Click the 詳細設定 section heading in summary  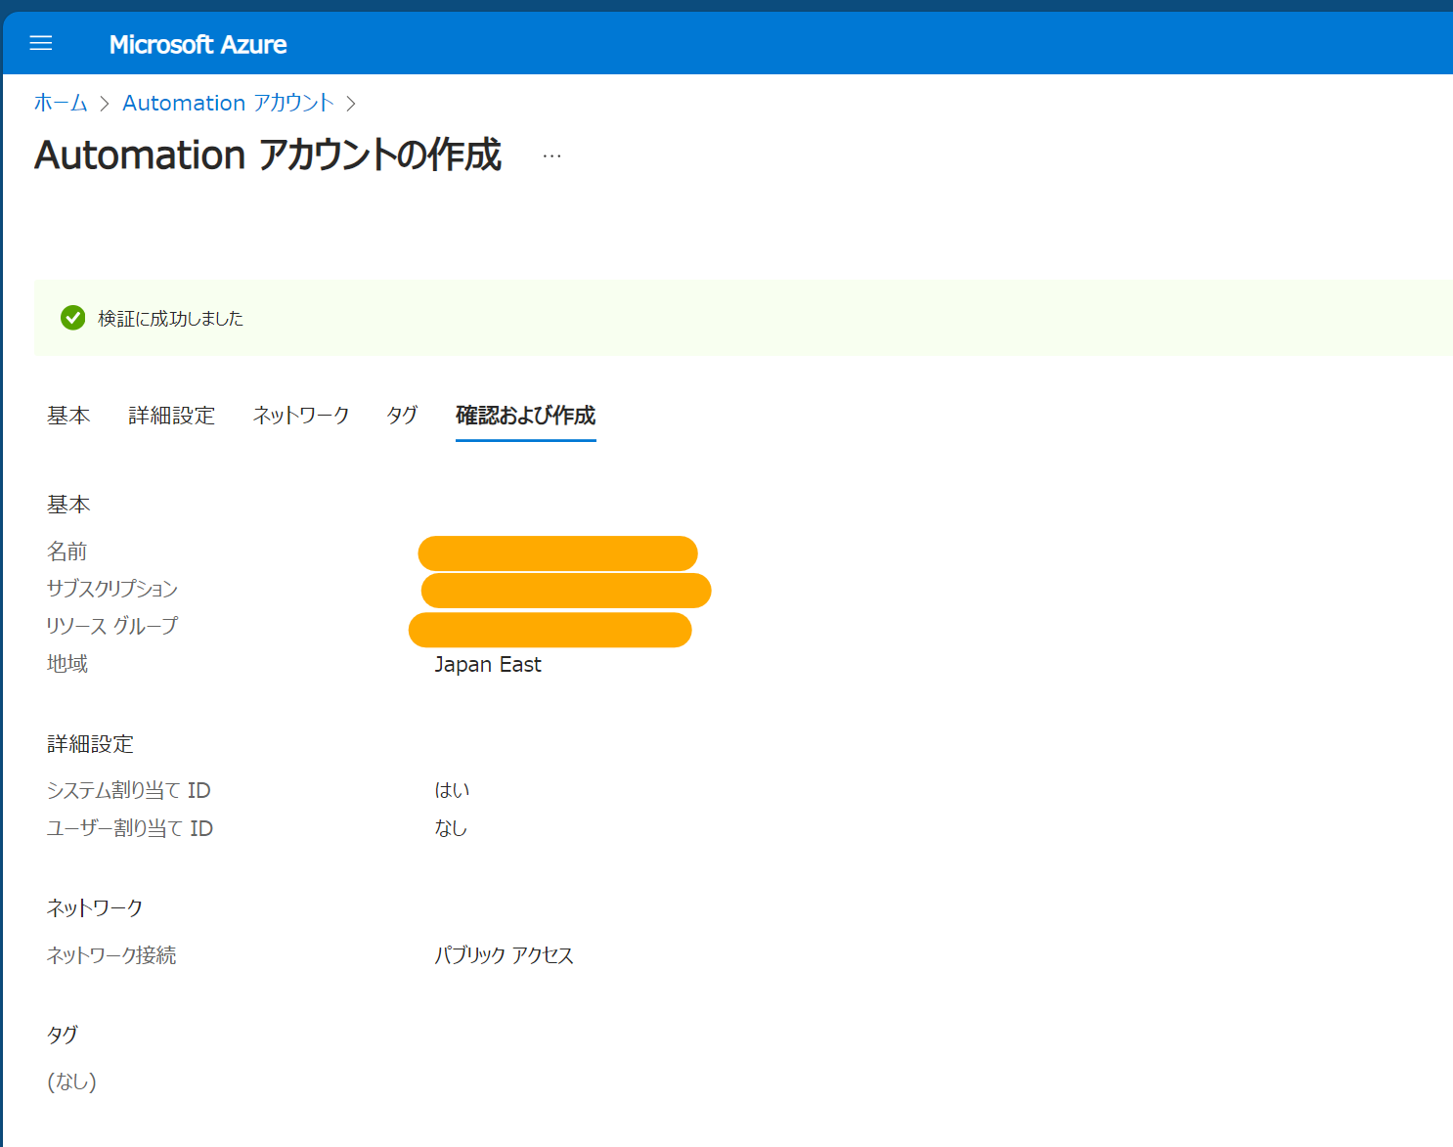point(90,744)
